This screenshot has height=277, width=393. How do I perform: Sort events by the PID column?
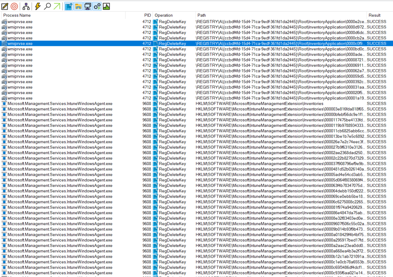click(147, 15)
